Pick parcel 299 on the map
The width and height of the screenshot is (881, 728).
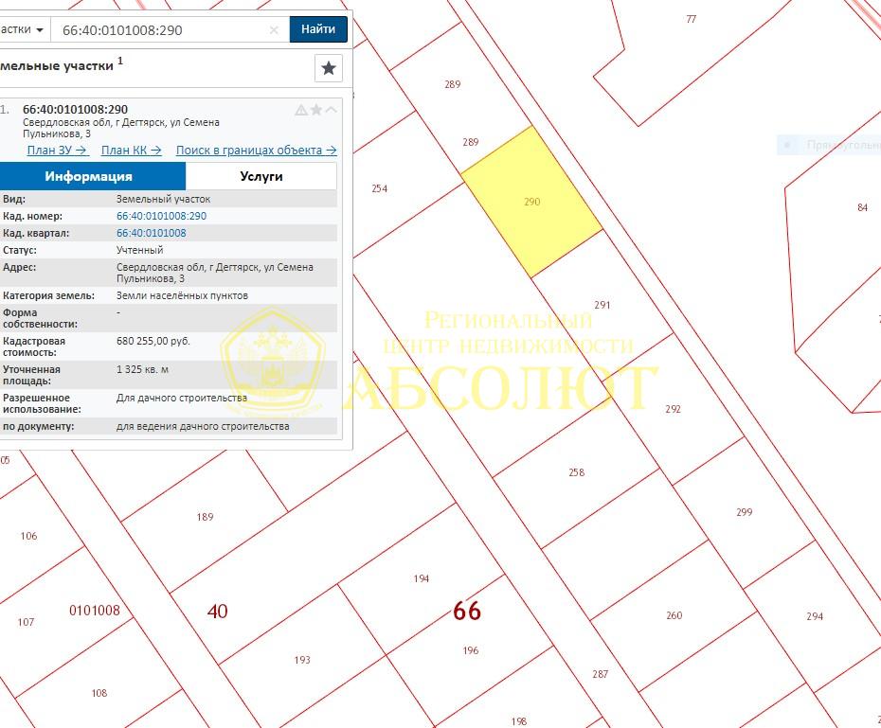744,512
